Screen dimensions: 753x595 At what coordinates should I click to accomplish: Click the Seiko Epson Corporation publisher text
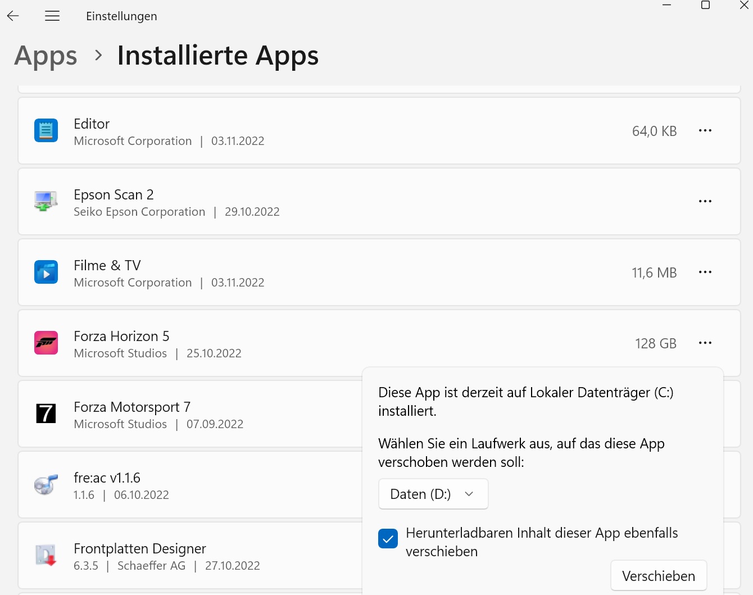coord(139,212)
